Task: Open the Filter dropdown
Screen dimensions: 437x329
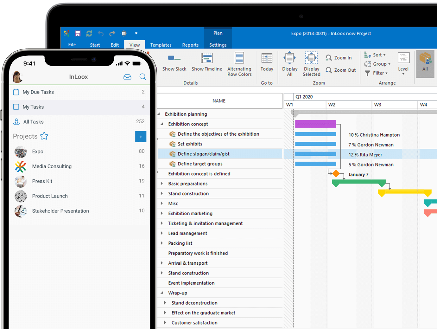Action: coord(376,73)
